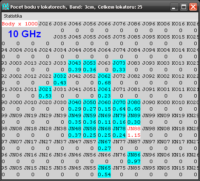Select the JN49 locator with 0.35

[x=75, y=119]
